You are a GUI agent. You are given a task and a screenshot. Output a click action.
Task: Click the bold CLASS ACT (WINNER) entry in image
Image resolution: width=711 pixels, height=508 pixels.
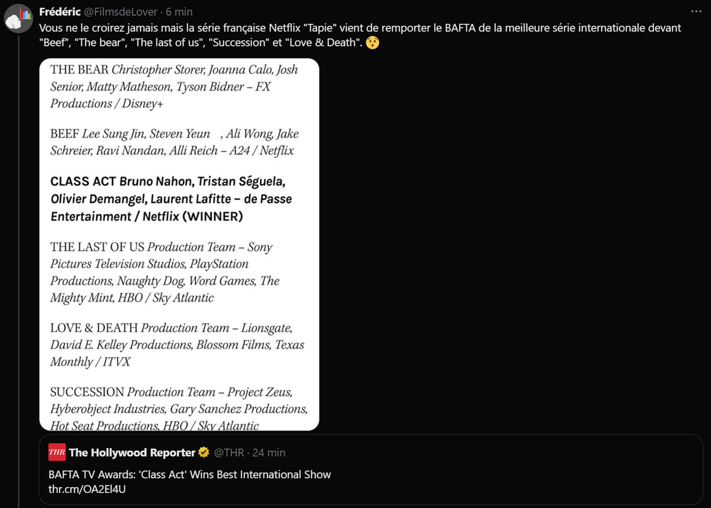pyautogui.click(x=171, y=199)
